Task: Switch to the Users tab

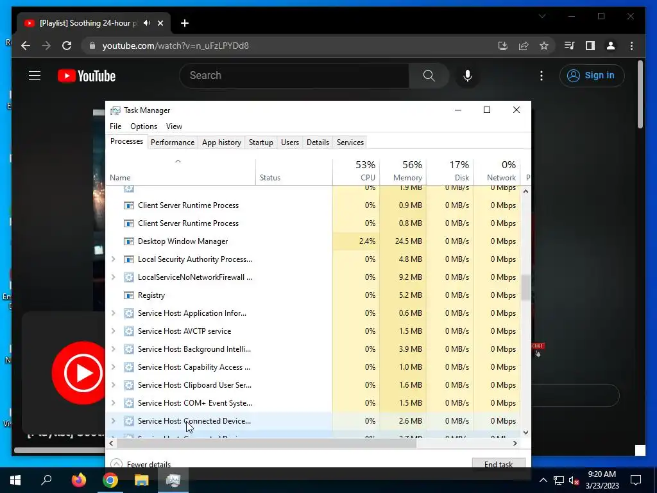Action: 290,142
